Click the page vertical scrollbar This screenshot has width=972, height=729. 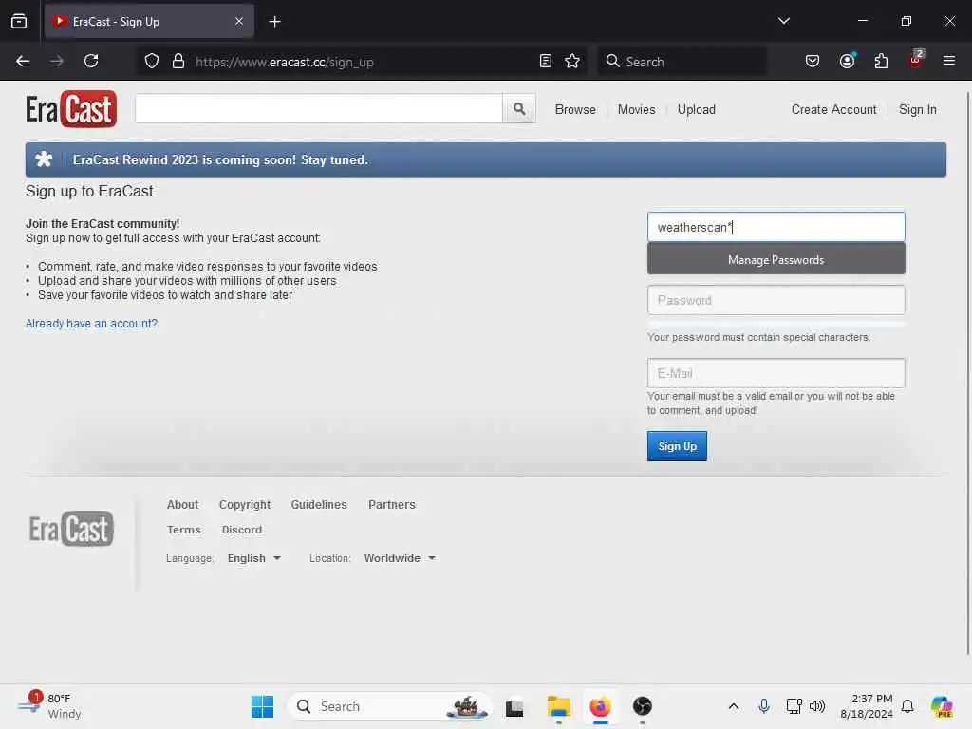click(x=967, y=372)
